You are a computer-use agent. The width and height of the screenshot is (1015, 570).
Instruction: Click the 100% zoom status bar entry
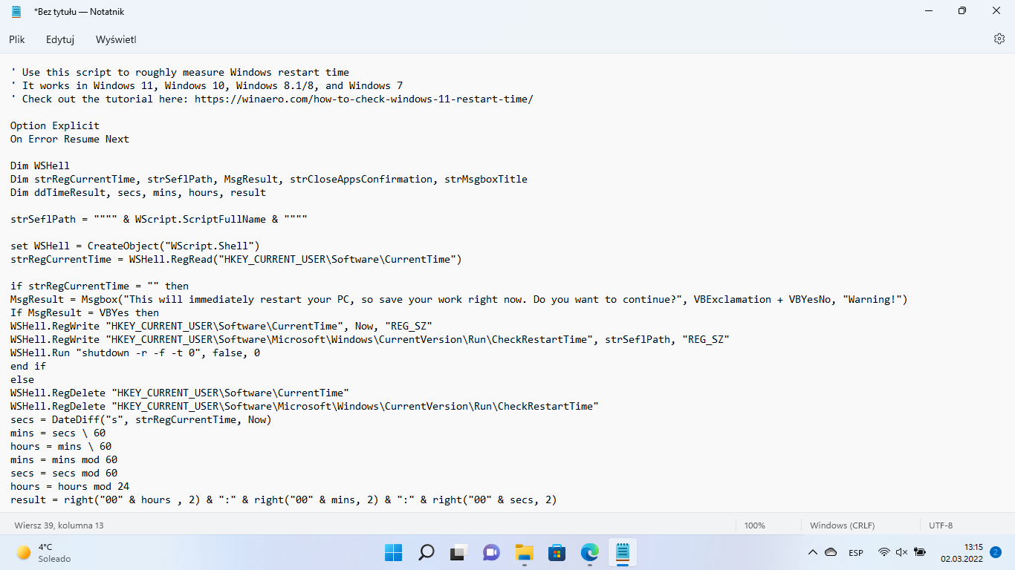[754, 525]
